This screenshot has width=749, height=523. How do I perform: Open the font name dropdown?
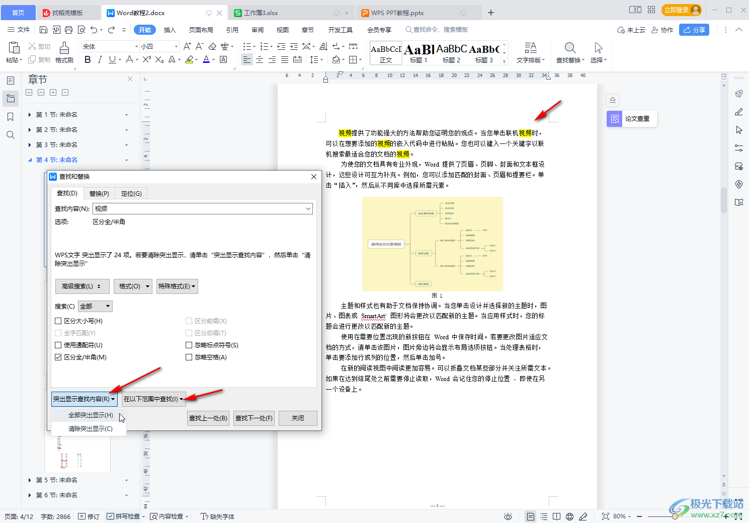pos(136,46)
